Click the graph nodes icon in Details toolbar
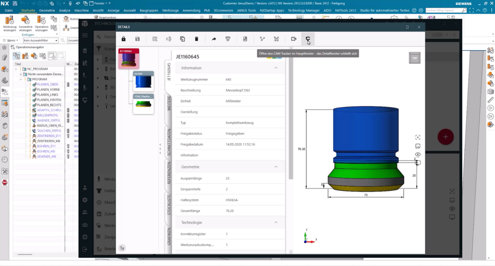This screenshot has width=495, height=266. [262, 39]
